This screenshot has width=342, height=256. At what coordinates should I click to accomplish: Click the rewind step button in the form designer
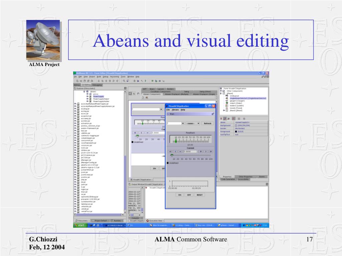coord(135,133)
